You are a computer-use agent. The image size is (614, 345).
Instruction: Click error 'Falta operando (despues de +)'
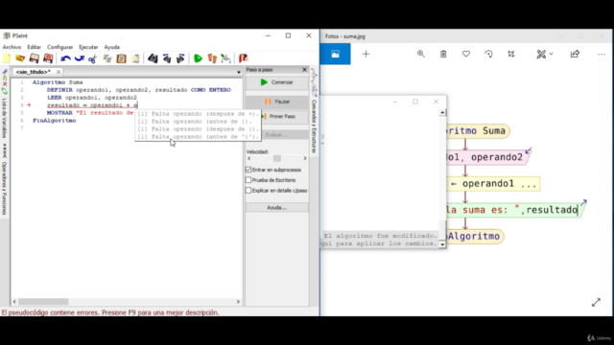point(199,114)
